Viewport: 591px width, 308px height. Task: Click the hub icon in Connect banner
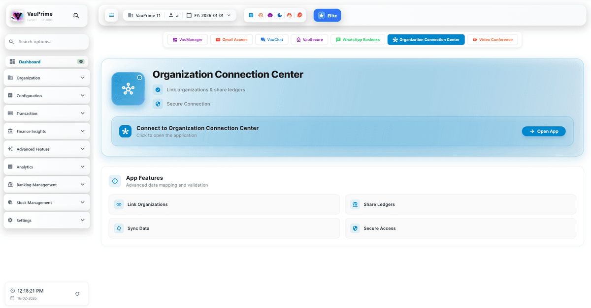[125, 131]
